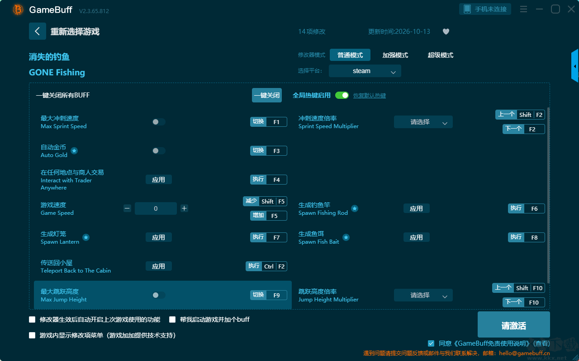Open the Jump Height Multiplier dropdown

(423, 295)
